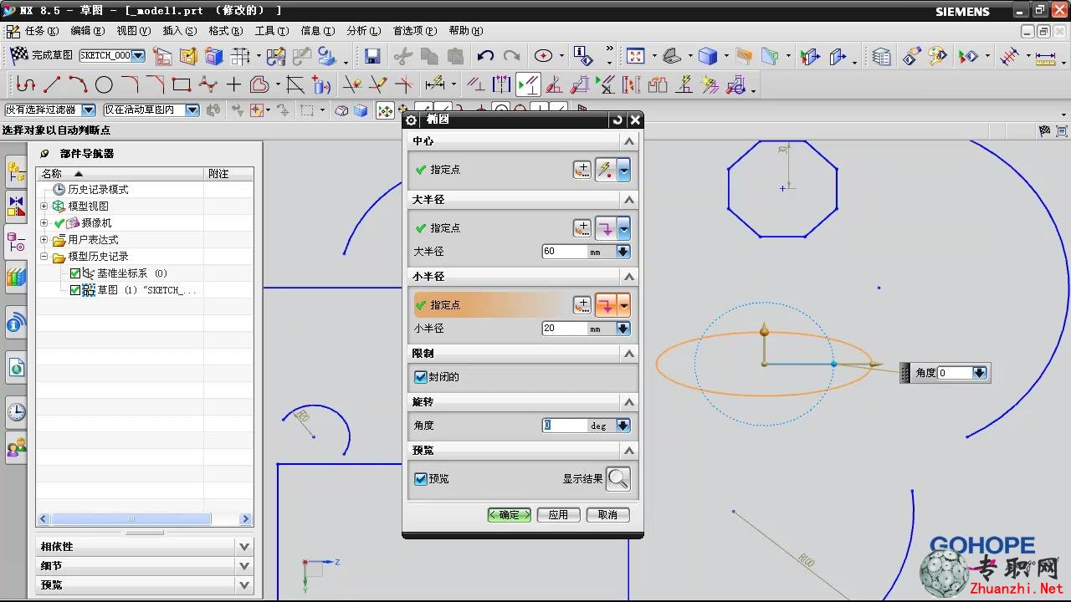Open the 插入(S) menu
The image size is (1071, 602).
(180, 31)
